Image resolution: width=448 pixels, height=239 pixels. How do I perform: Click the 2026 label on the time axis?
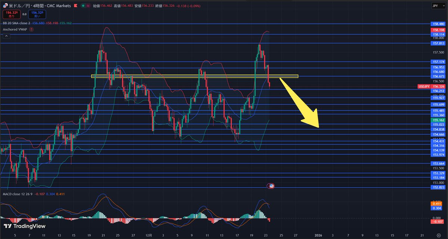click(318, 235)
